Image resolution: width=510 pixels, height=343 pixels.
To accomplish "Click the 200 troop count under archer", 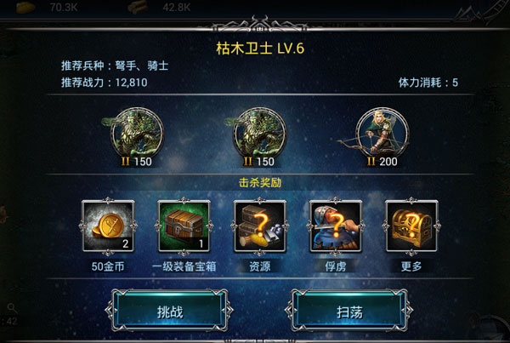I will (x=388, y=162).
